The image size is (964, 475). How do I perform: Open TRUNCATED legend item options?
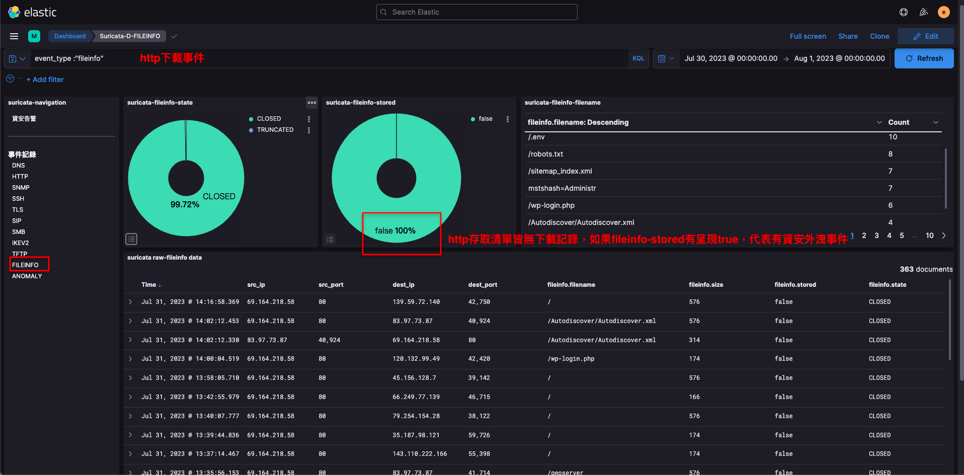click(309, 130)
